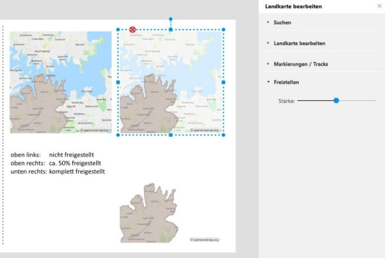This screenshot has width=385, height=258.
Task: Select the non-cropped map at top left
Action: tap(61, 82)
